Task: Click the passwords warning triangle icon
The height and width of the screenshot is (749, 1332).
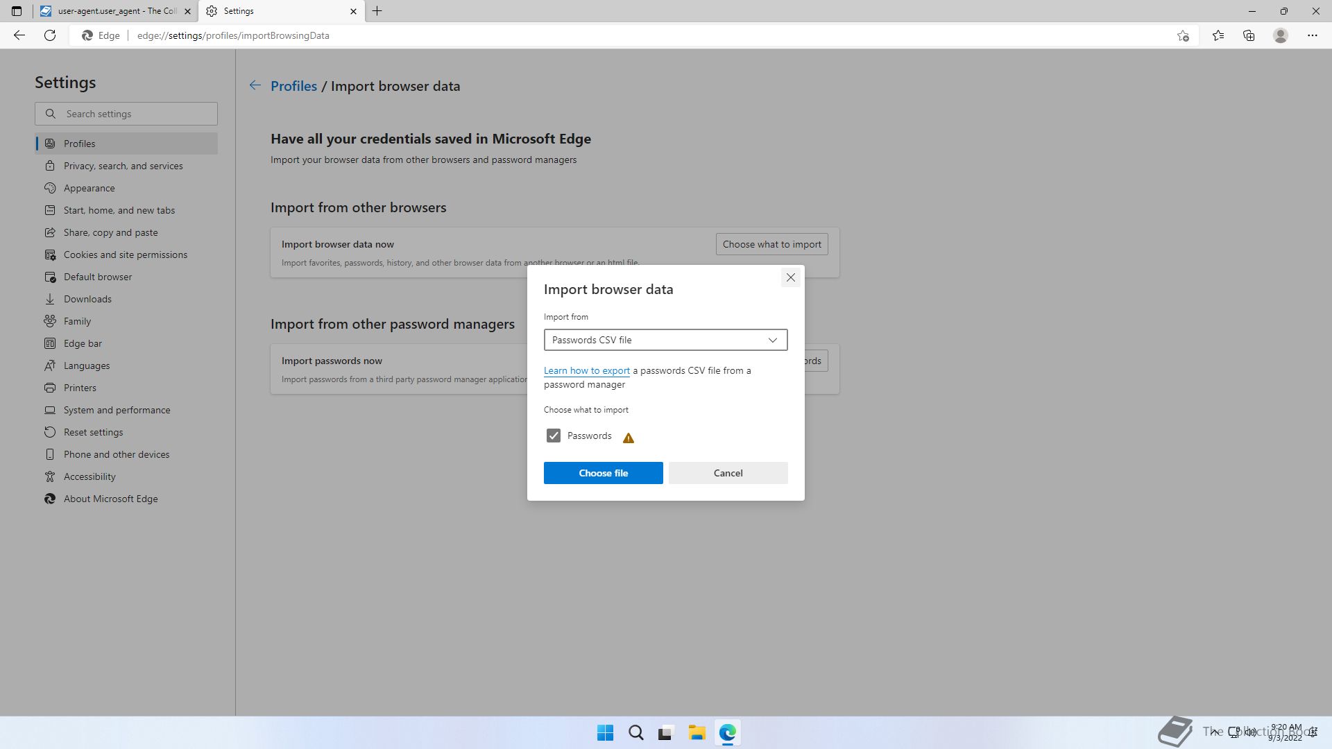Action: [x=628, y=438]
